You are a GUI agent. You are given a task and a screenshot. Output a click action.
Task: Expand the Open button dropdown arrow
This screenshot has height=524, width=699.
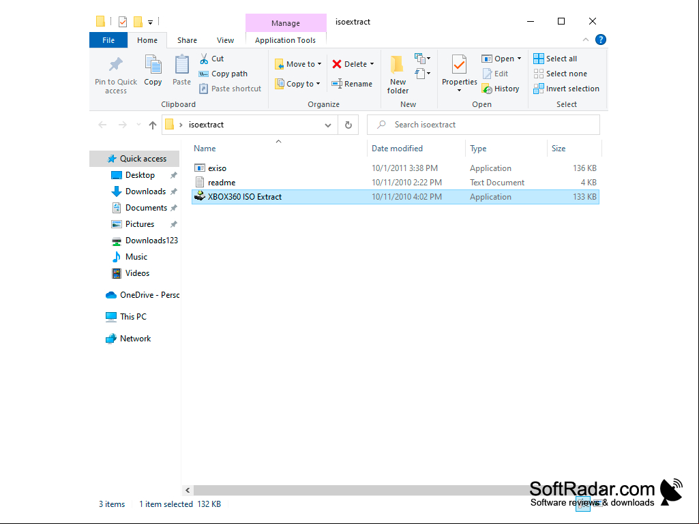tap(519, 59)
